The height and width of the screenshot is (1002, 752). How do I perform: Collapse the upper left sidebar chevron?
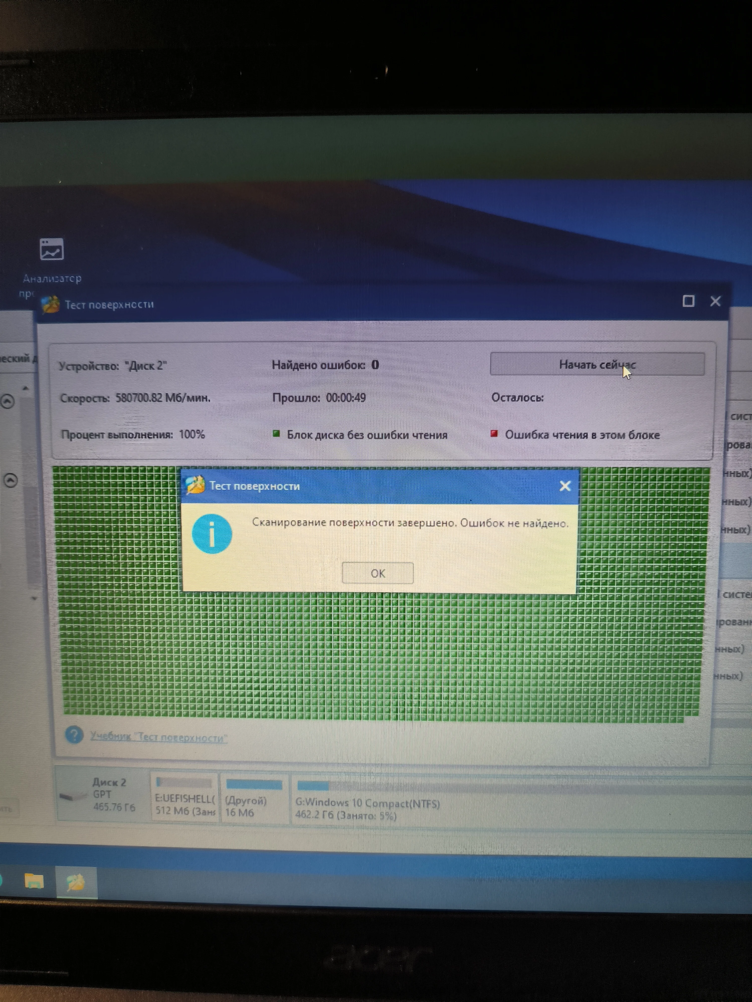[x=8, y=401]
